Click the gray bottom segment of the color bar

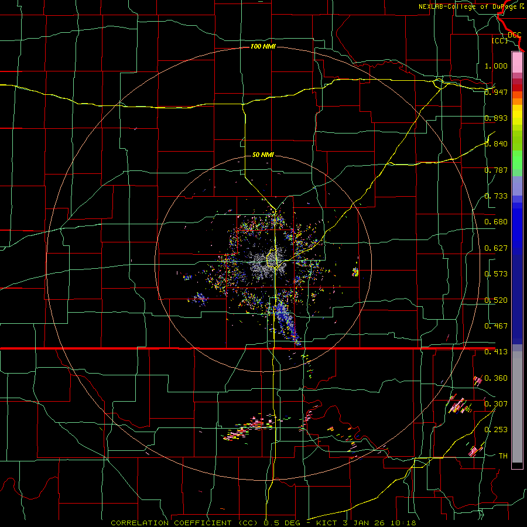click(x=517, y=407)
